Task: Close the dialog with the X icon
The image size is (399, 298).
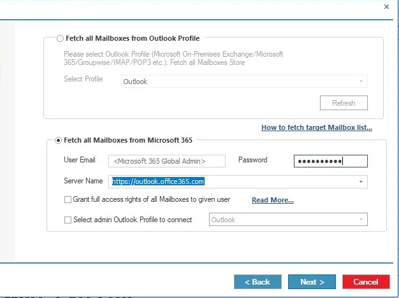Action: [386, 7]
